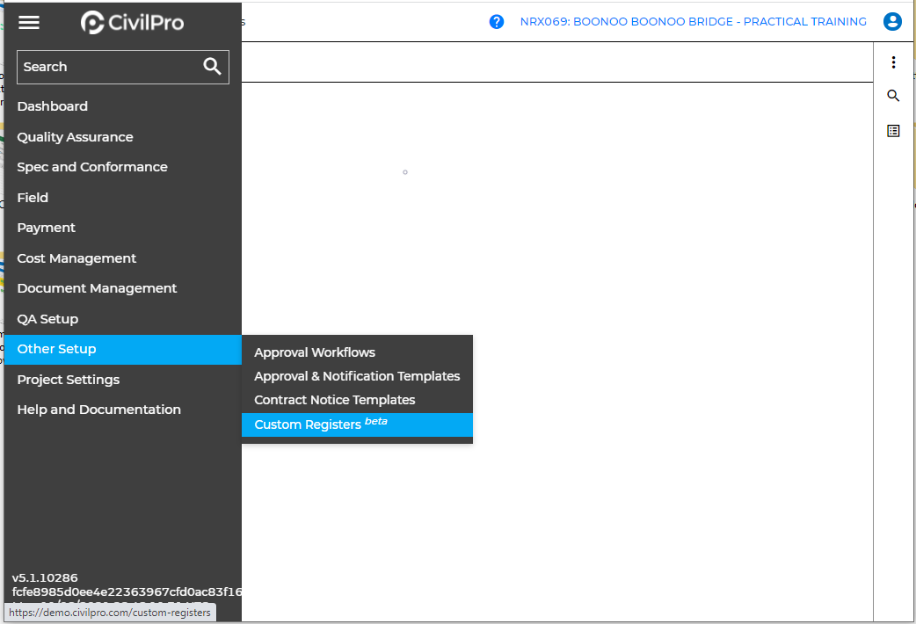Click the search icon in right panel
Image resolution: width=916 pixels, height=624 pixels.
tap(893, 96)
